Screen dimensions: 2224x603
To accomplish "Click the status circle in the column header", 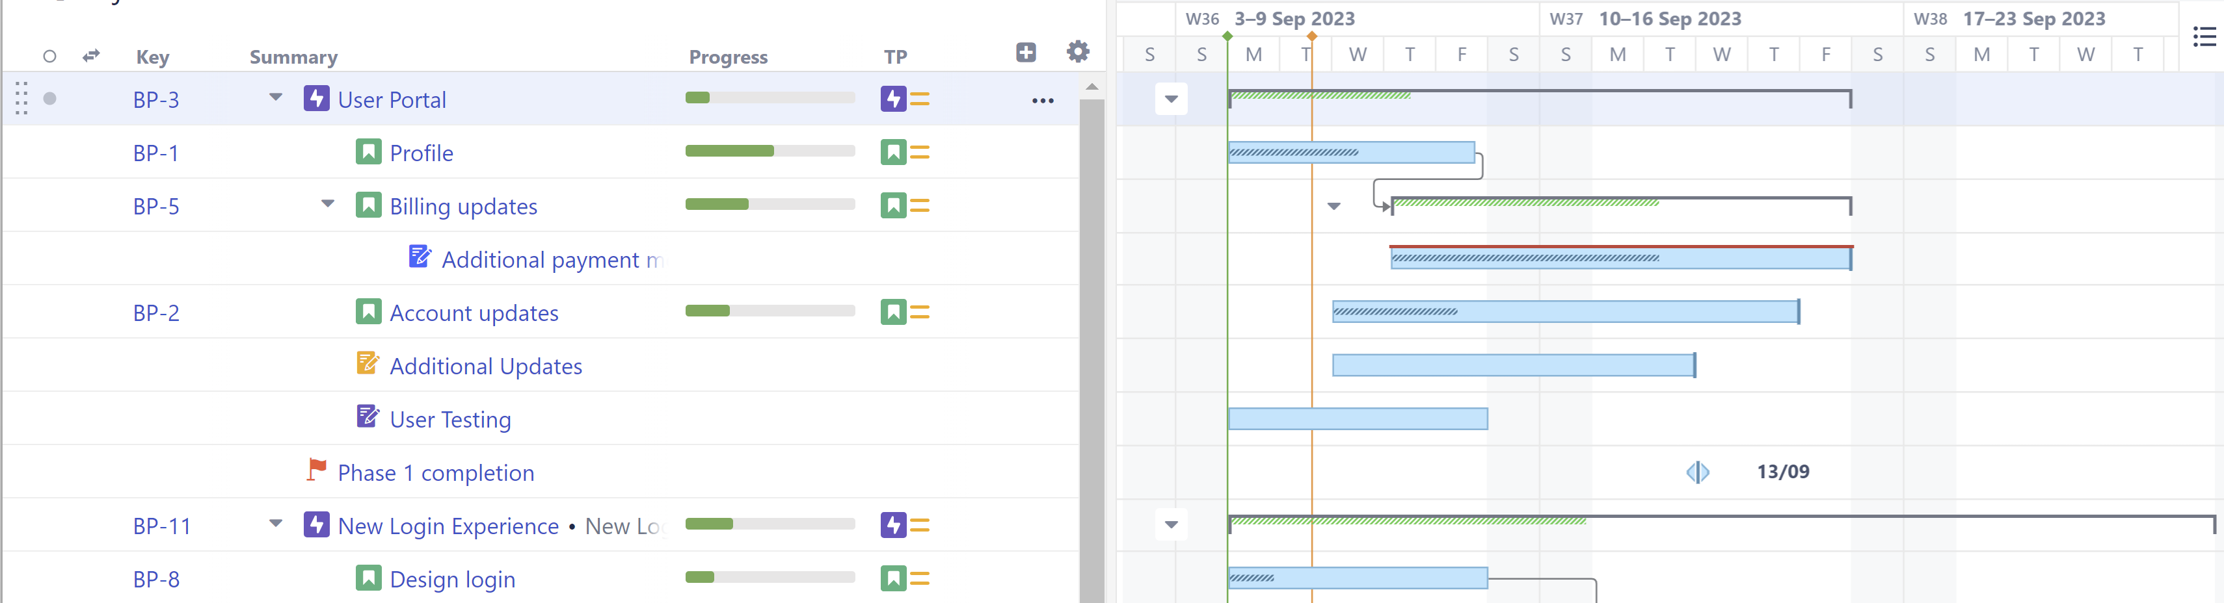I will [x=49, y=55].
